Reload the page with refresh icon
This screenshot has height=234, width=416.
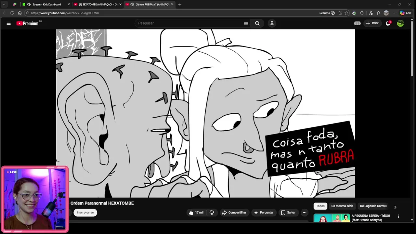click(x=12, y=13)
